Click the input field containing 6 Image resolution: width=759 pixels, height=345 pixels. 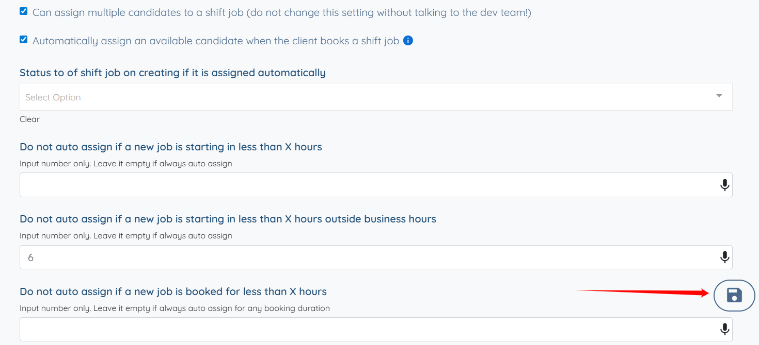[x=361, y=257]
